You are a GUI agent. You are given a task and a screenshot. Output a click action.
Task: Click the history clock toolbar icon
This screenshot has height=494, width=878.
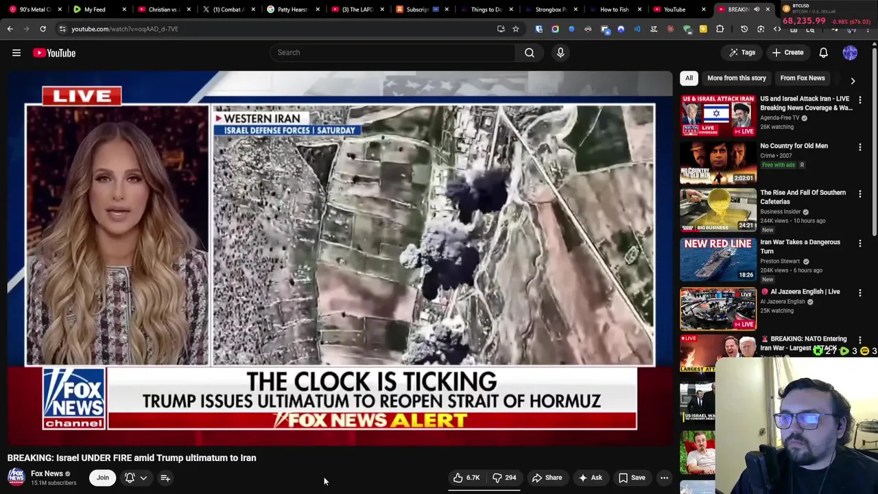[744, 29]
